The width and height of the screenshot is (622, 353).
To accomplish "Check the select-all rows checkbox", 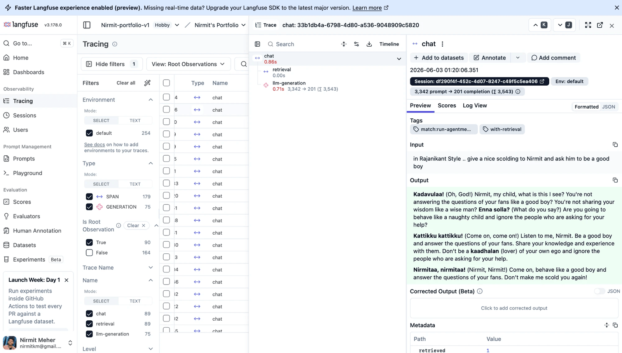I will click(166, 83).
